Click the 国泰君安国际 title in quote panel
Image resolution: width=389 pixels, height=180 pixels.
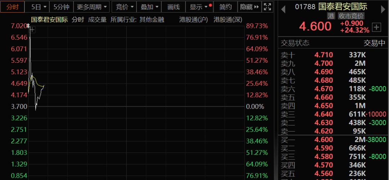tap(343, 6)
